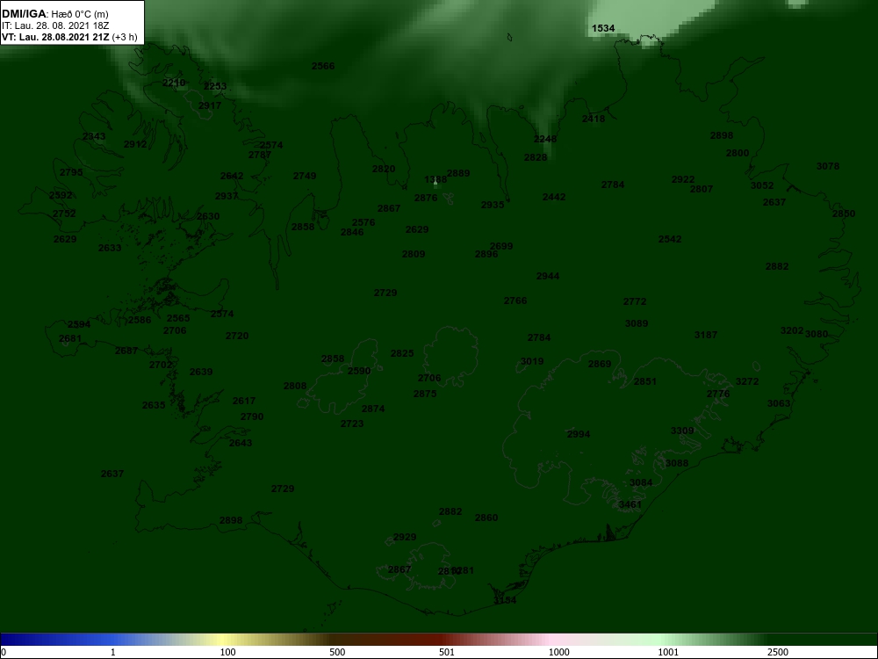Viewport: 878px width, 659px height.
Task: Click the 100 label on the color scale
Action: coord(228,652)
